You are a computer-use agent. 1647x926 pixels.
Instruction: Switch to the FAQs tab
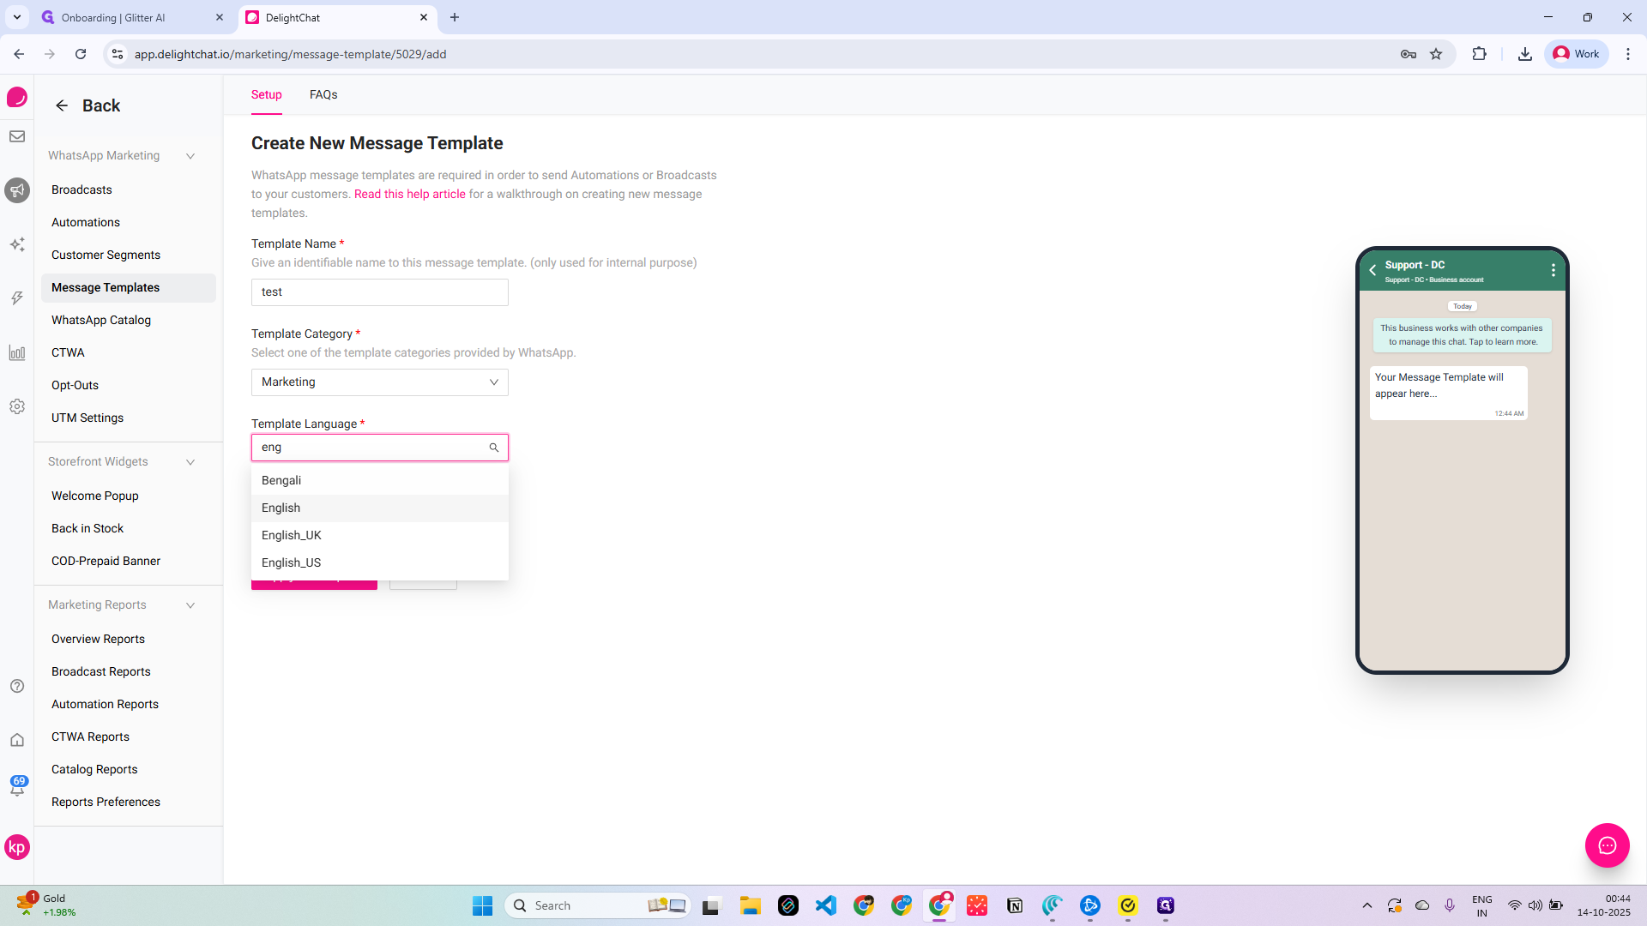[x=323, y=94]
